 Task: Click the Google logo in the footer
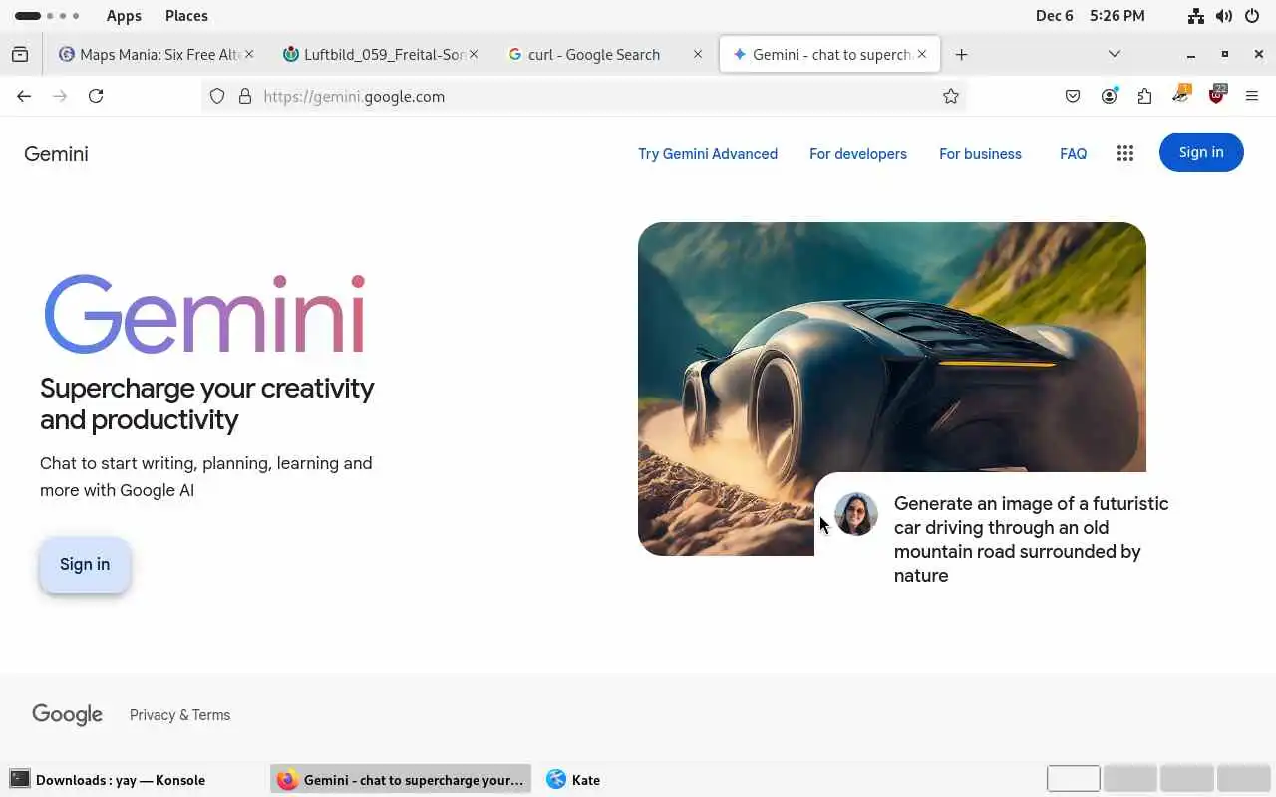pyautogui.click(x=67, y=714)
